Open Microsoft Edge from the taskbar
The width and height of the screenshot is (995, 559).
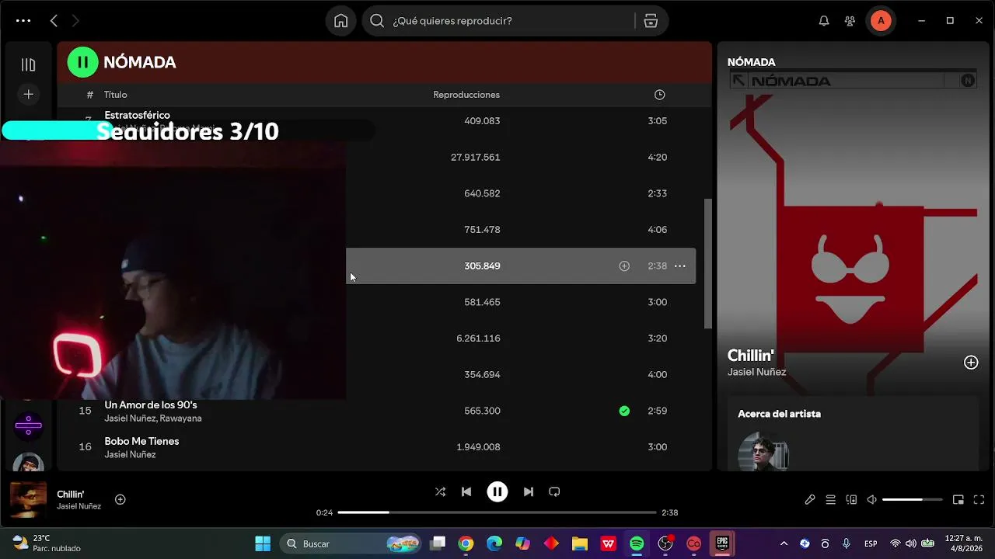pyautogui.click(x=494, y=543)
